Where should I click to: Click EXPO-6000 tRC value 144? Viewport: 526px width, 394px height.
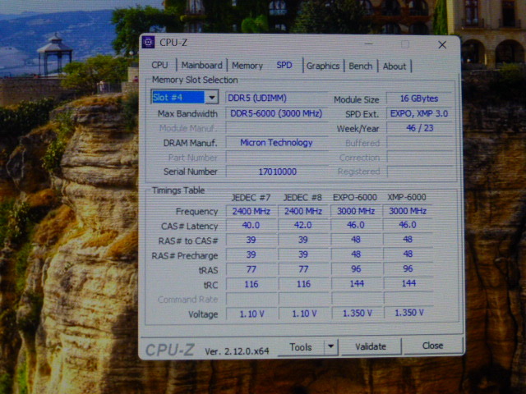pyautogui.click(x=357, y=284)
